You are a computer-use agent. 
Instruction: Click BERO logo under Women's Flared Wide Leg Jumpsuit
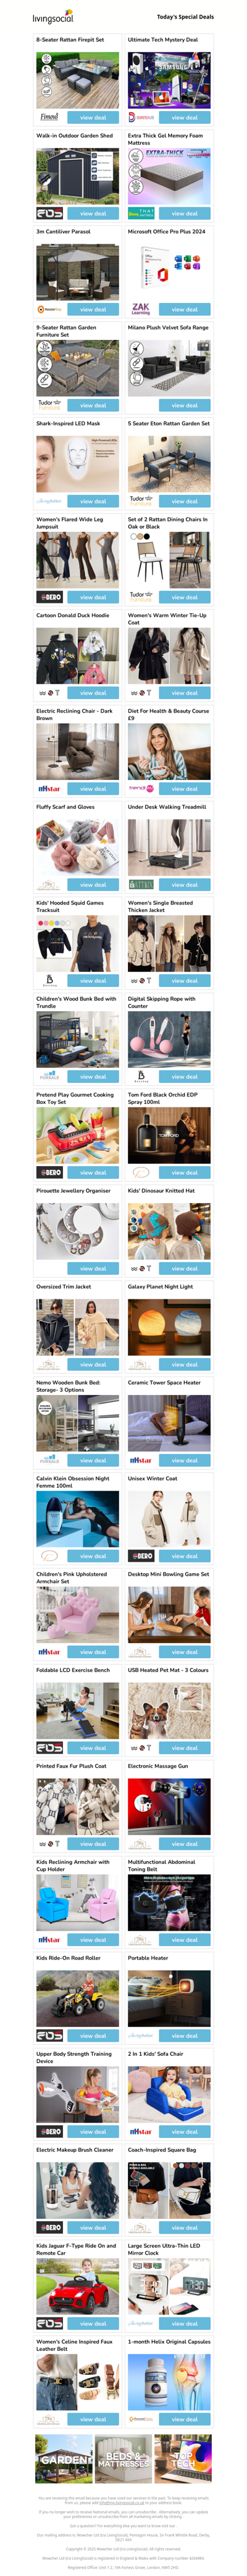49,597
